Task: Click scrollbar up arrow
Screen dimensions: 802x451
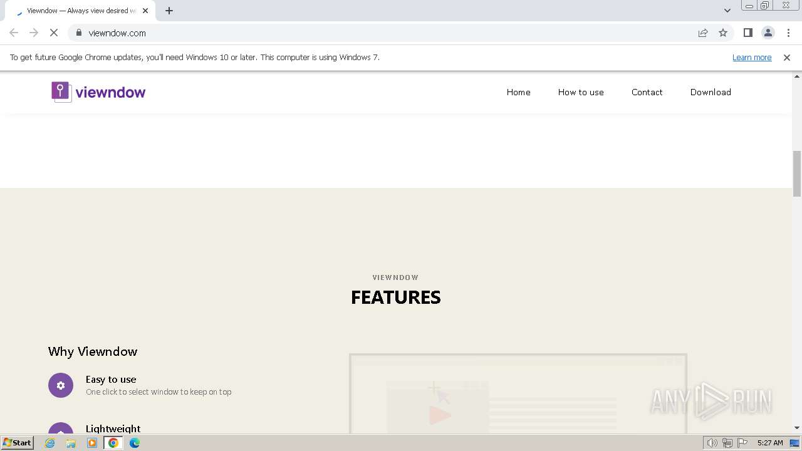Action: [797, 76]
